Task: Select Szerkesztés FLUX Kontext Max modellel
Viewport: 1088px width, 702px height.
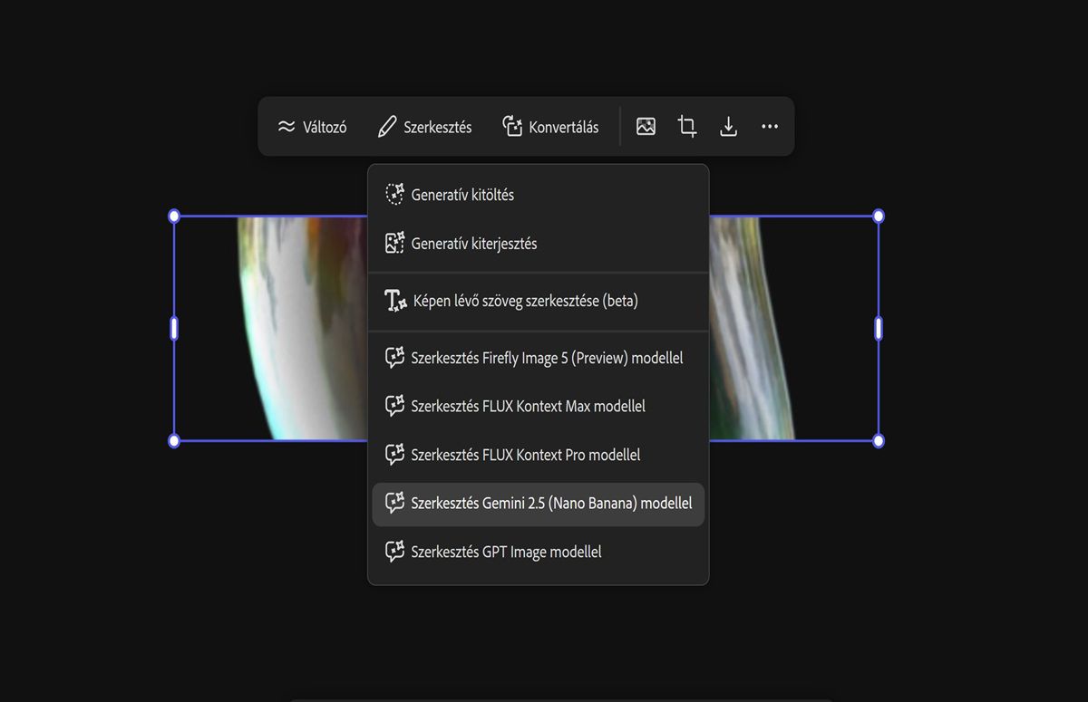Action: pyautogui.click(x=539, y=407)
